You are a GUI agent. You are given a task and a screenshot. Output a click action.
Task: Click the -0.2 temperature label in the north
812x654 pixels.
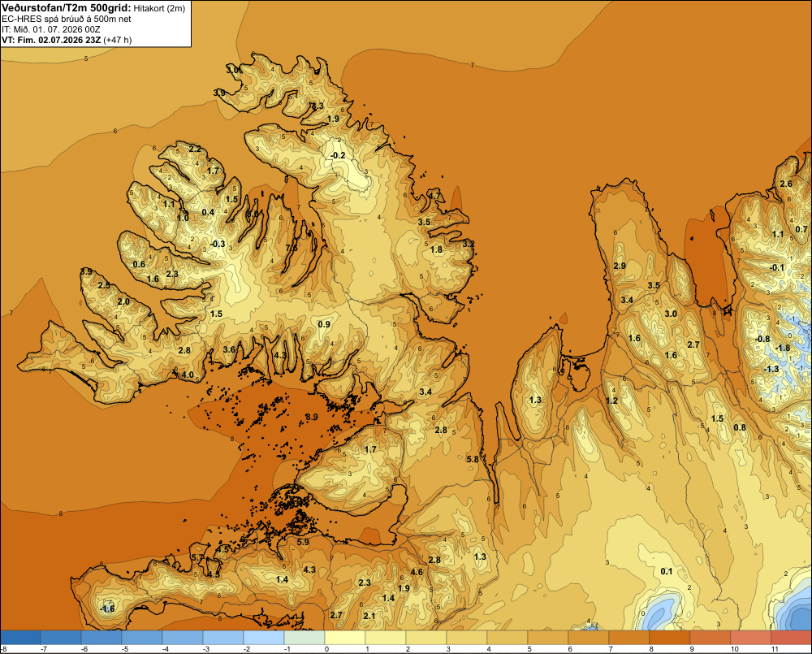338,155
